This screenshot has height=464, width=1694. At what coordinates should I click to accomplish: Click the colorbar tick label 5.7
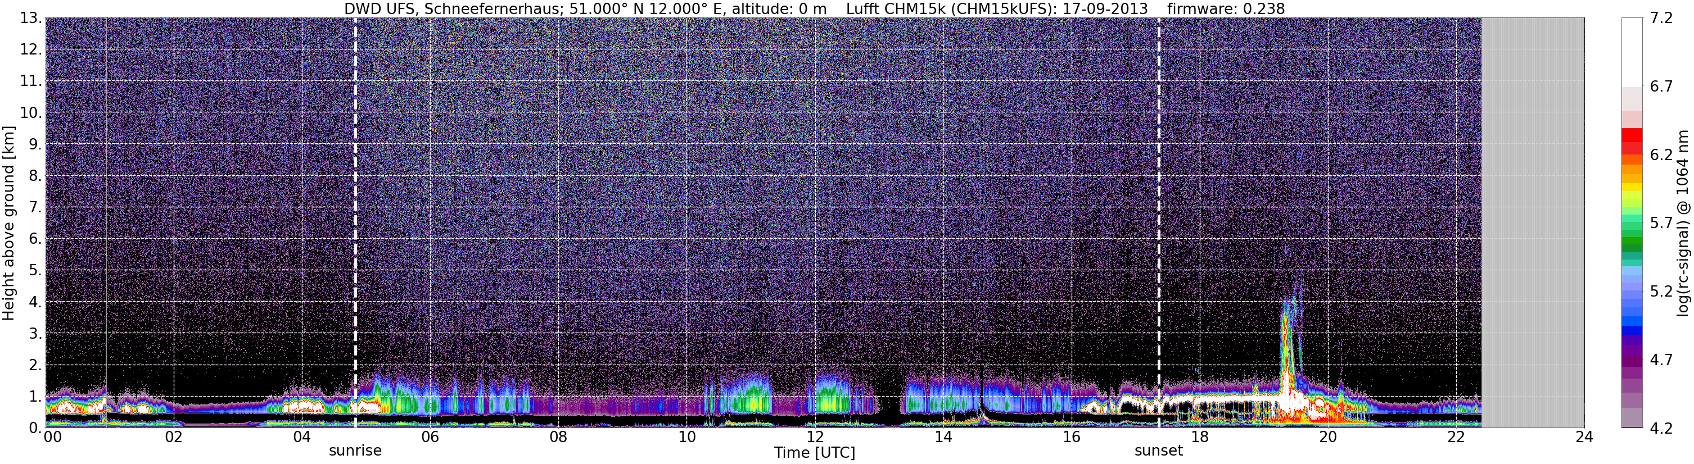[x=1661, y=224]
